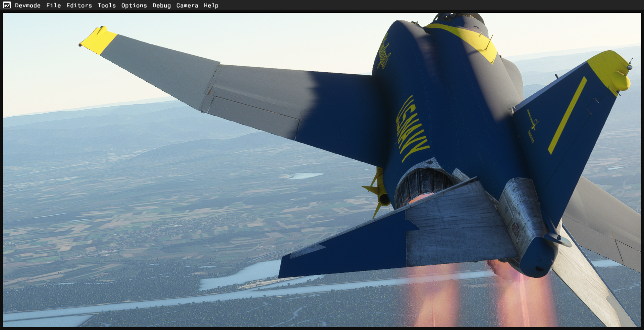Click the Devmode console icon

pos(7,5)
